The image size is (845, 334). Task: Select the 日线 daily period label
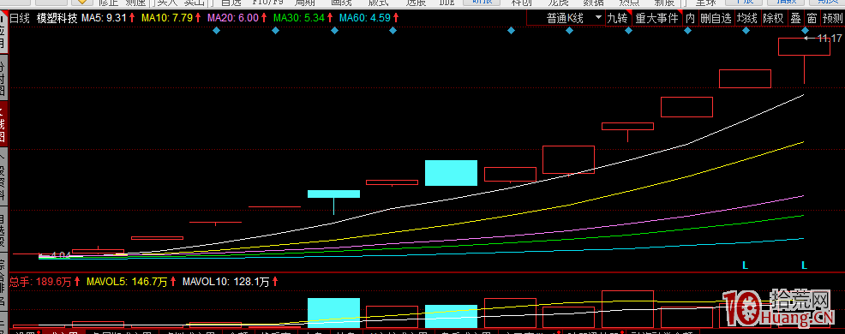coord(20,18)
